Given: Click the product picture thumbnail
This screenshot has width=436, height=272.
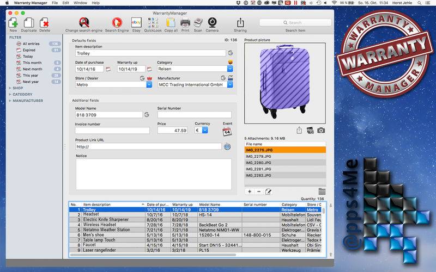Looking at the screenshot, I should (284, 83).
